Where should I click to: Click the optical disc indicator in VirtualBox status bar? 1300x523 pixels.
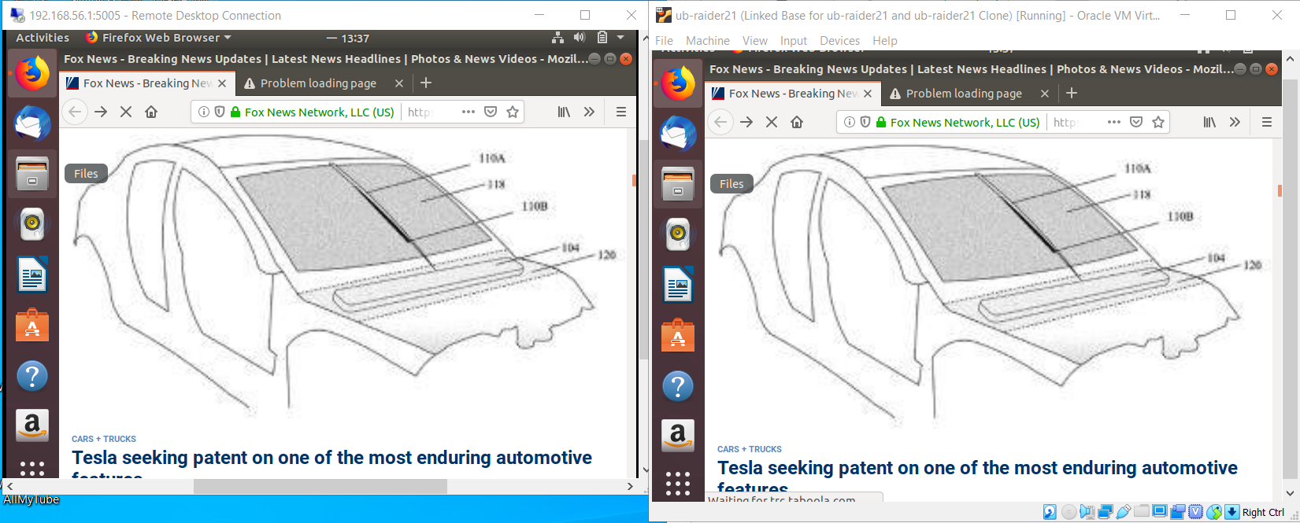coord(1069,513)
